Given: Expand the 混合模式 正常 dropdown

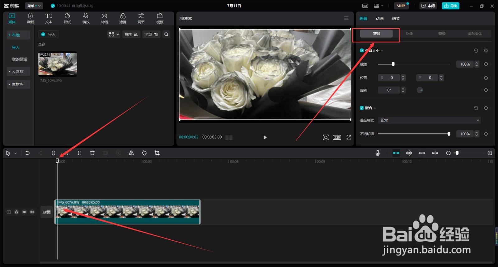Looking at the screenshot, I should (x=430, y=120).
